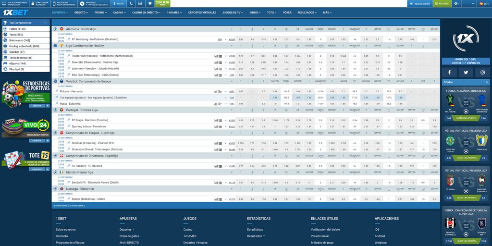Select Fútbol (1125) in sidebar
The image size is (492, 246).
pyautogui.click(x=26, y=28)
